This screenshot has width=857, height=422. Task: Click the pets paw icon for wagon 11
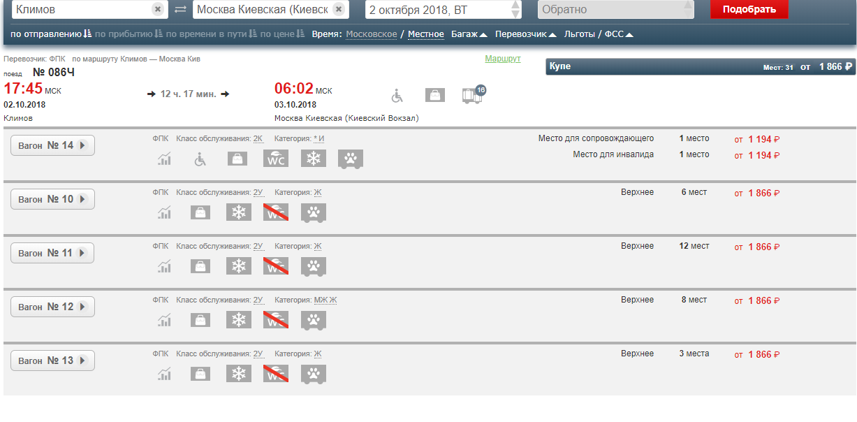(314, 266)
